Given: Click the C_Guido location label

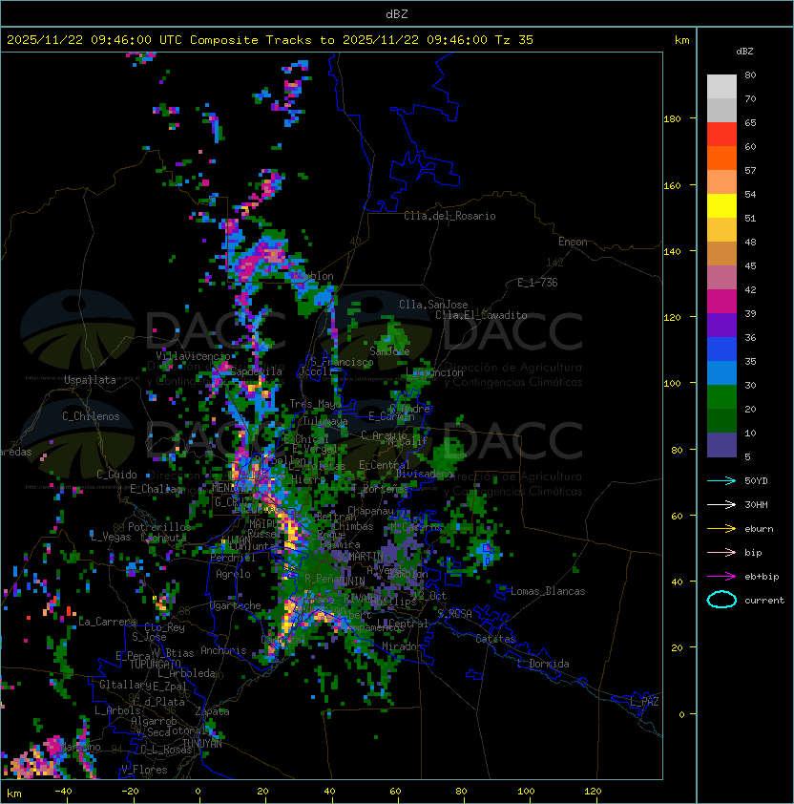Looking at the screenshot, I should click(x=116, y=475).
